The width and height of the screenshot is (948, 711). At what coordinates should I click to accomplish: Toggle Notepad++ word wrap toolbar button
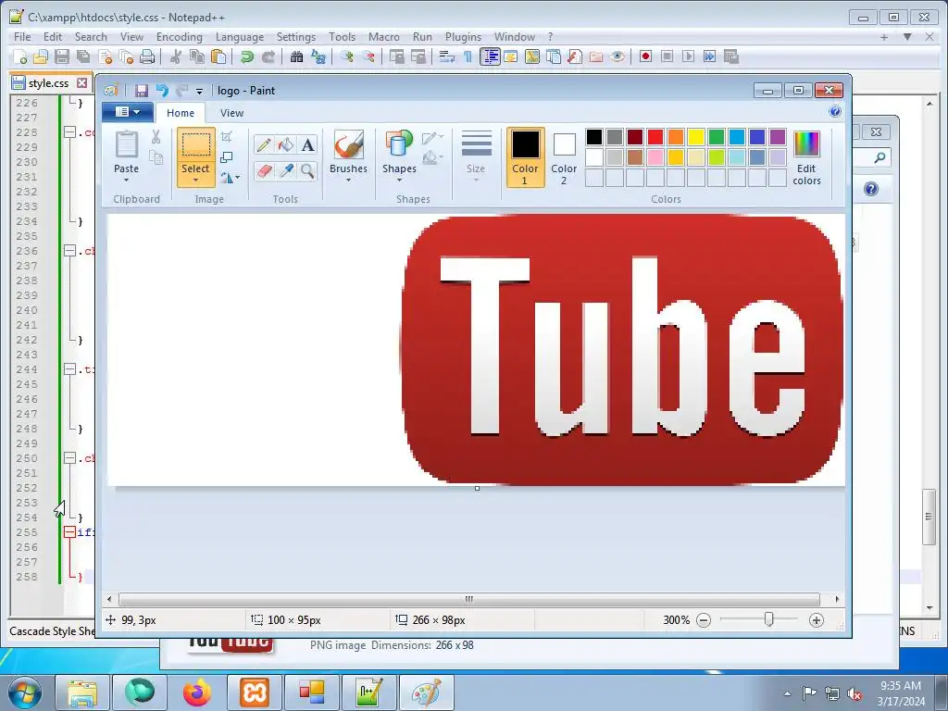447,56
